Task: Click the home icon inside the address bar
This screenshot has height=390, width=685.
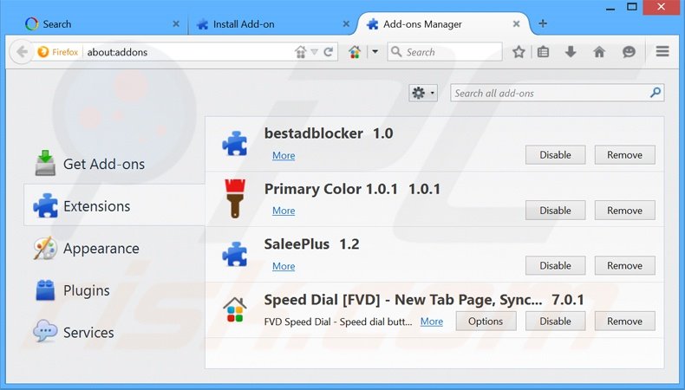Action: (x=301, y=52)
